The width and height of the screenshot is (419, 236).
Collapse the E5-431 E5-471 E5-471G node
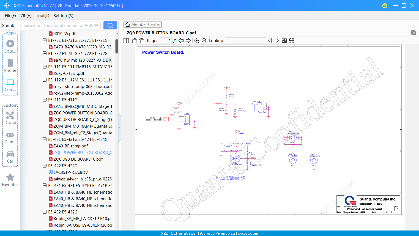point(45,185)
